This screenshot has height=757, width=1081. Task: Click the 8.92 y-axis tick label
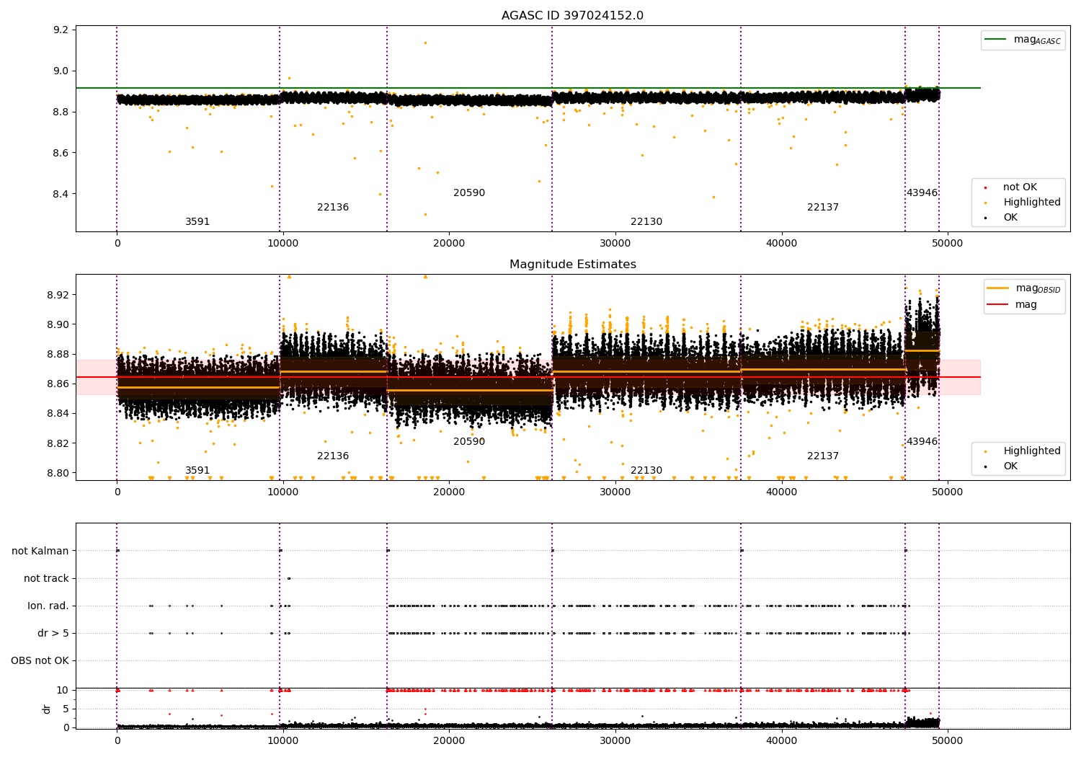[58, 295]
